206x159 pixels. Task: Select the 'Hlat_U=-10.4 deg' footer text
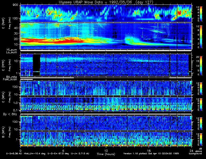coord(35,153)
